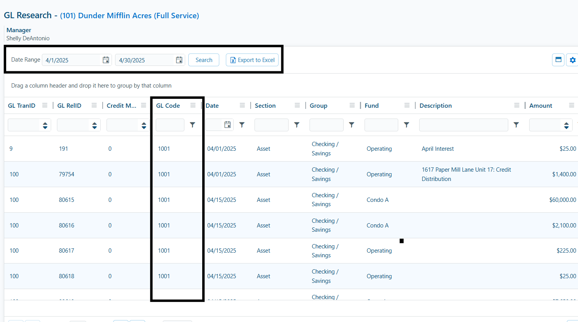
Task: Click the Fund column filter funnel
Action: [x=406, y=125]
